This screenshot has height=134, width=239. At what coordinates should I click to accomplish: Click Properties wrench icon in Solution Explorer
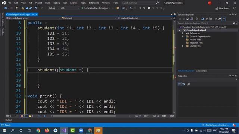coord(220,19)
